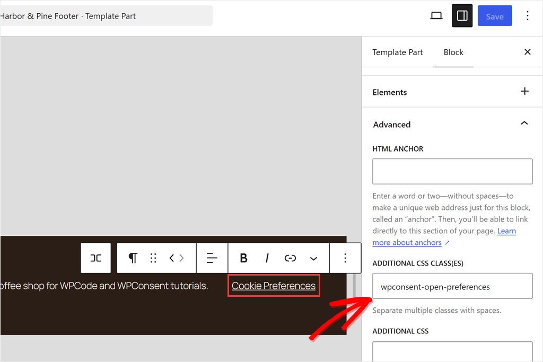543x362 pixels.
Task: Switch to the Template Part tab
Action: point(398,52)
